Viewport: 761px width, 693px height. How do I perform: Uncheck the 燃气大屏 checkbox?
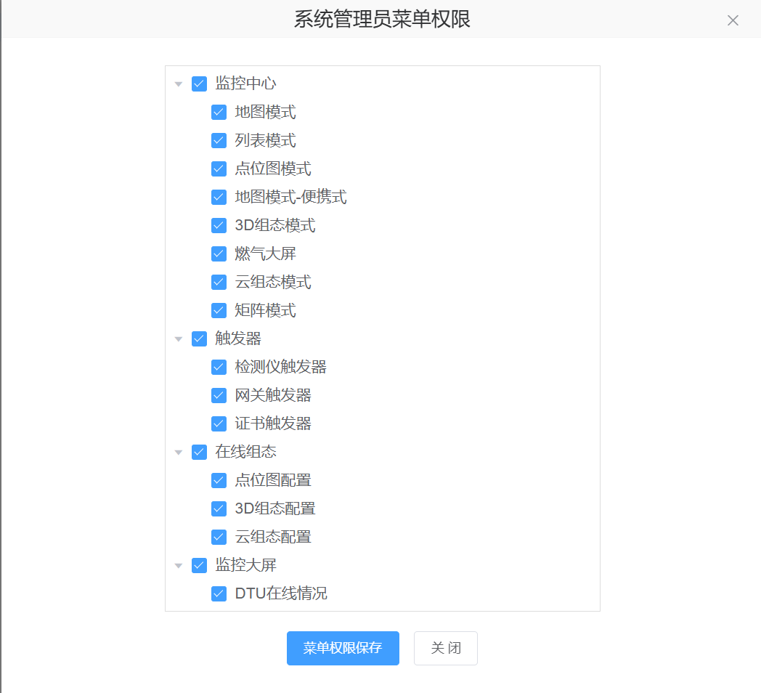click(219, 254)
